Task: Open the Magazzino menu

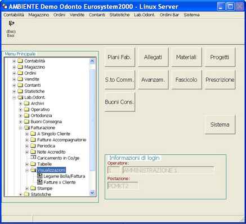Action: [39, 15]
